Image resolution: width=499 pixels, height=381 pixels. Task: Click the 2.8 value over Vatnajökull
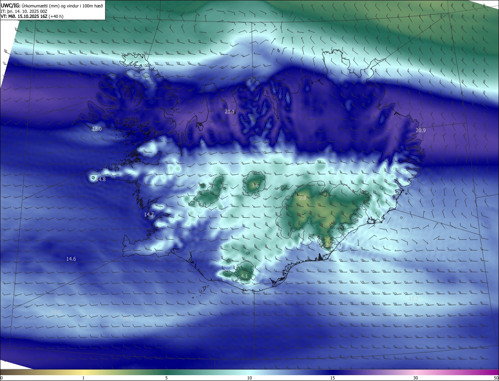pos(303,198)
